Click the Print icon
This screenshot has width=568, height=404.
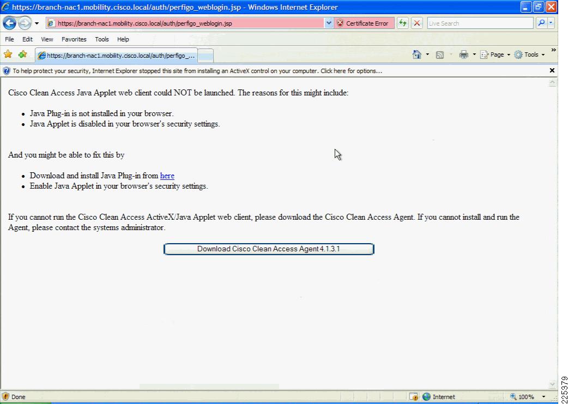click(x=464, y=55)
